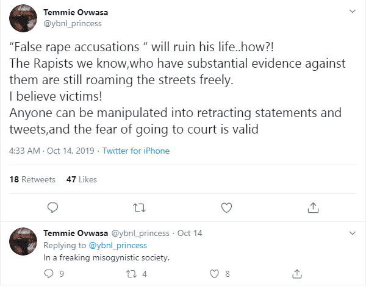
Task: Share the reply tweet
Action: coord(298,274)
